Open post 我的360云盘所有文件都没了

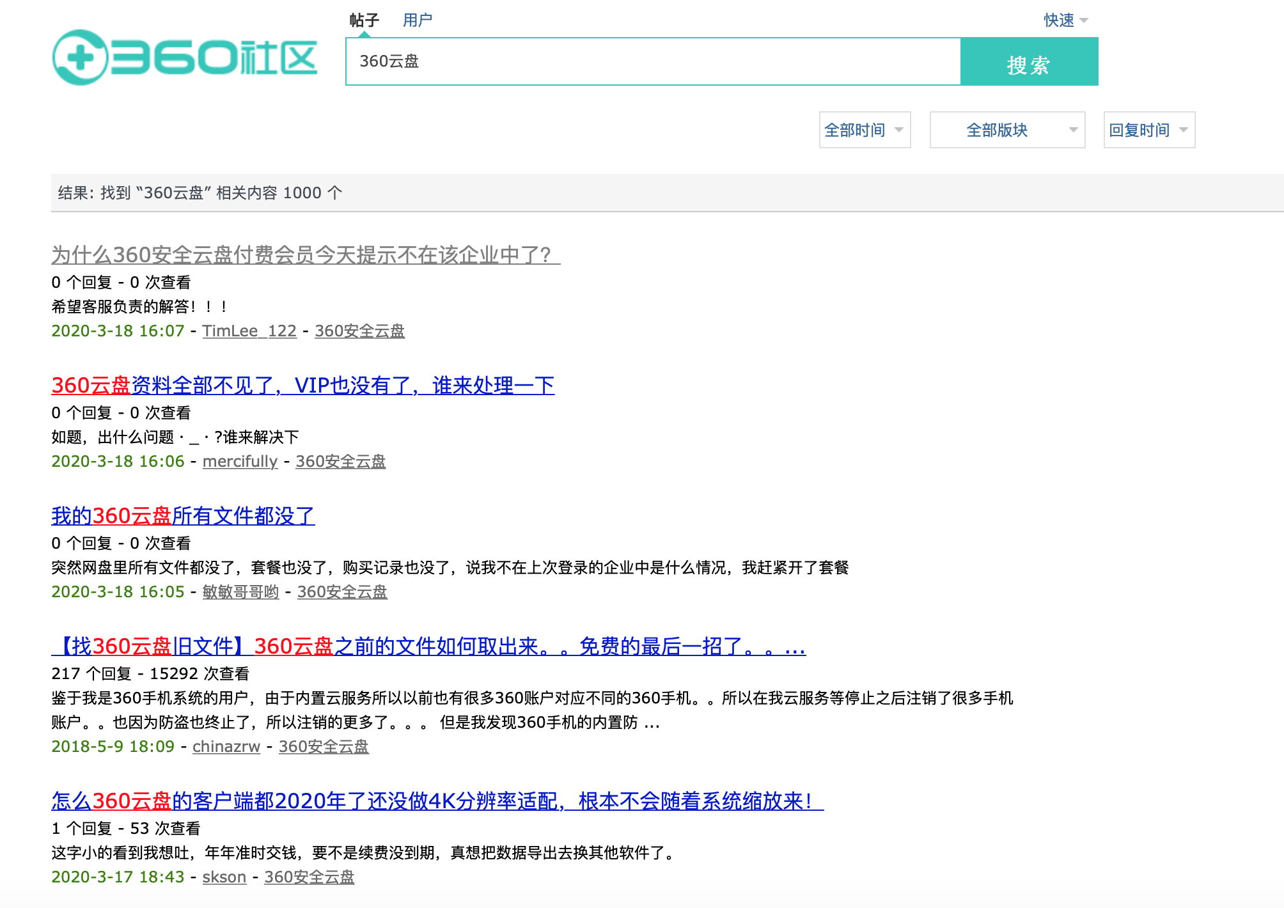[x=183, y=515]
